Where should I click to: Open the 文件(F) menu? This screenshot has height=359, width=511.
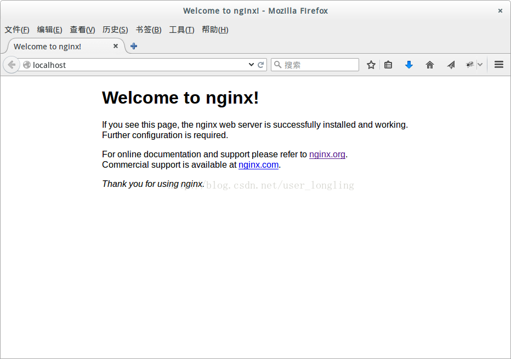[x=17, y=30]
